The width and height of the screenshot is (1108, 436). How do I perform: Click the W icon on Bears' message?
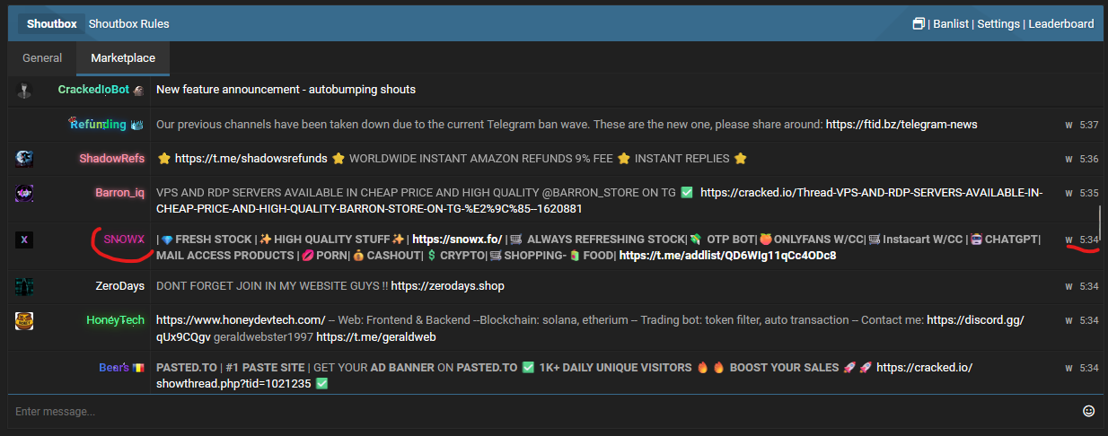pos(1069,368)
